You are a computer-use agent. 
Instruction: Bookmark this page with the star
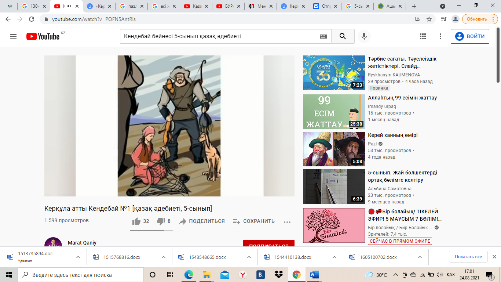pyautogui.click(x=429, y=19)
